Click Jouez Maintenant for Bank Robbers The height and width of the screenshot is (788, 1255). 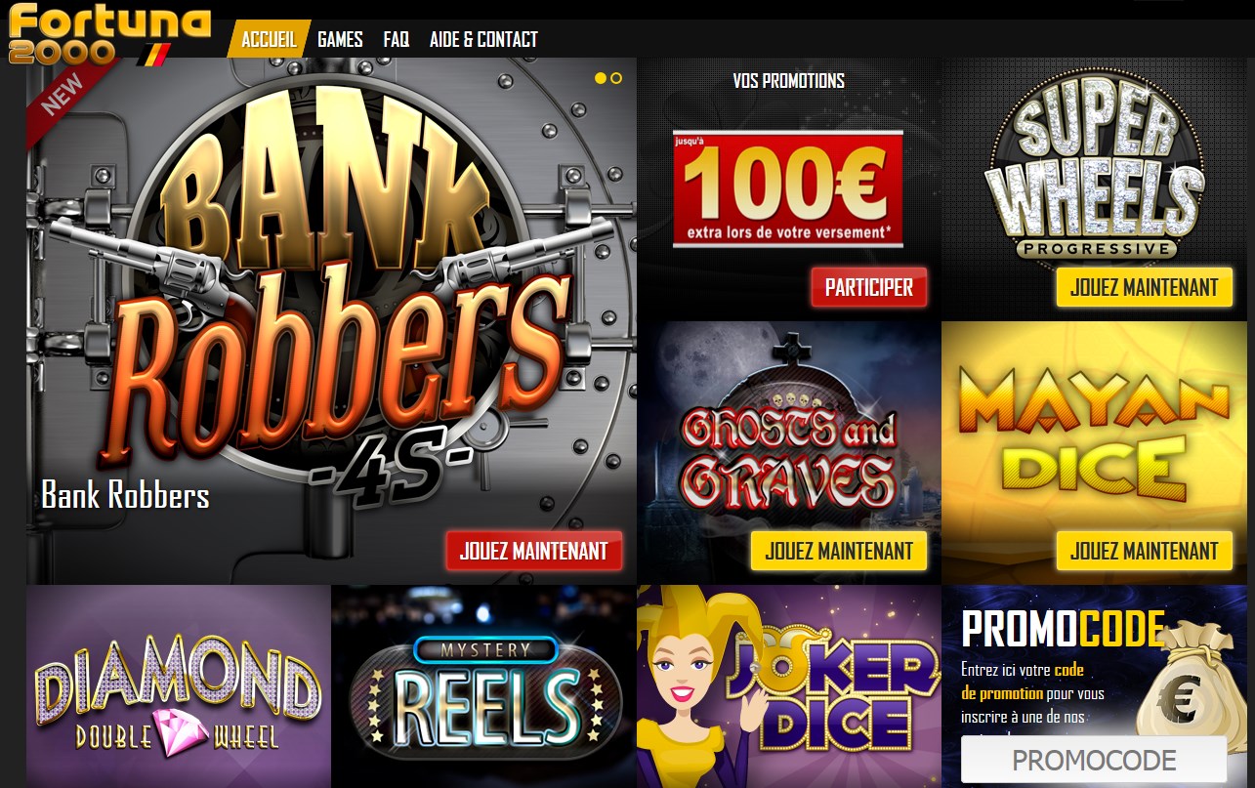tap(534, 551)
